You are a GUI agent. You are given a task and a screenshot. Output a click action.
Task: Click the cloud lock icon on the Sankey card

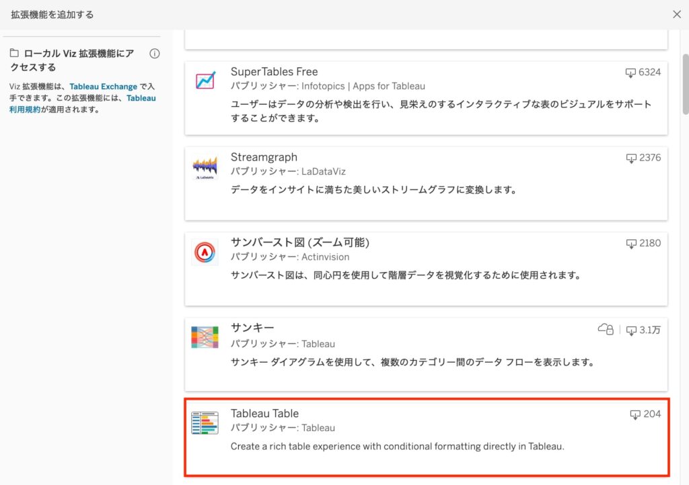(606, 329)
